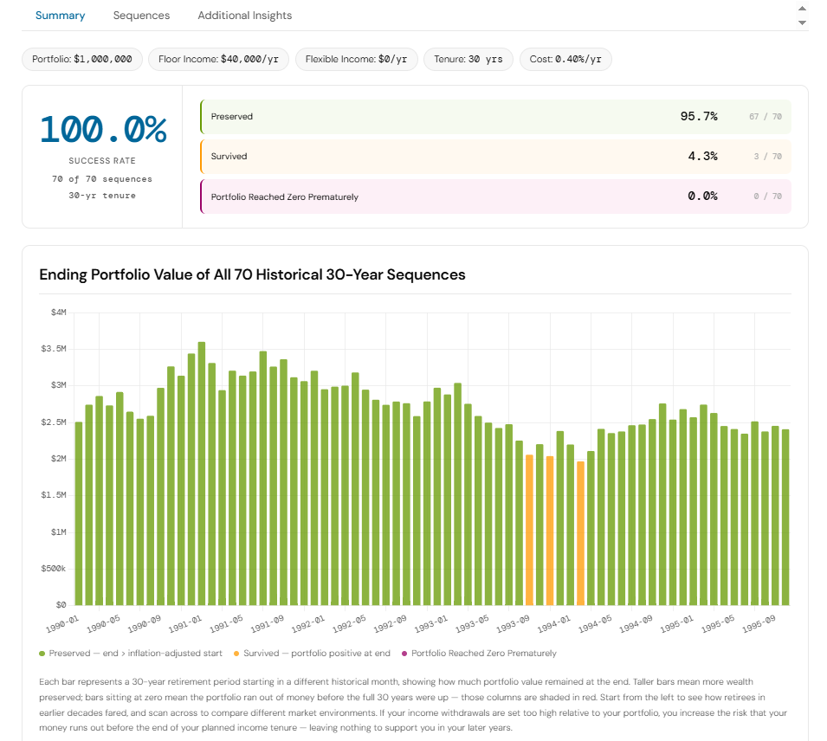The width and height of the screenshot is (827, 741).
Task: Click the Floor Income $40,000/yr chip
Action: [x=218, y=60]
